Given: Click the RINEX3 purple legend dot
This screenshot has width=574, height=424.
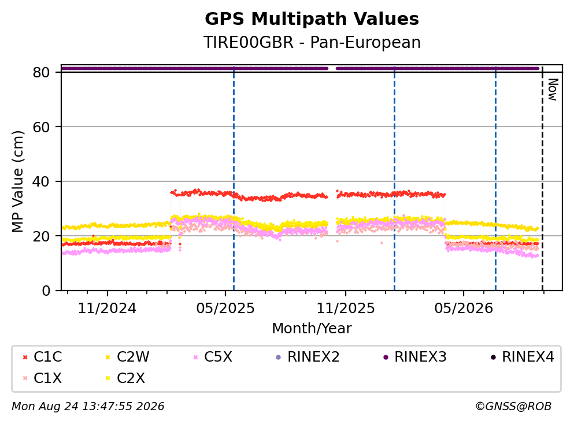Looking at the screenshot, I should [x=386, y=357].
